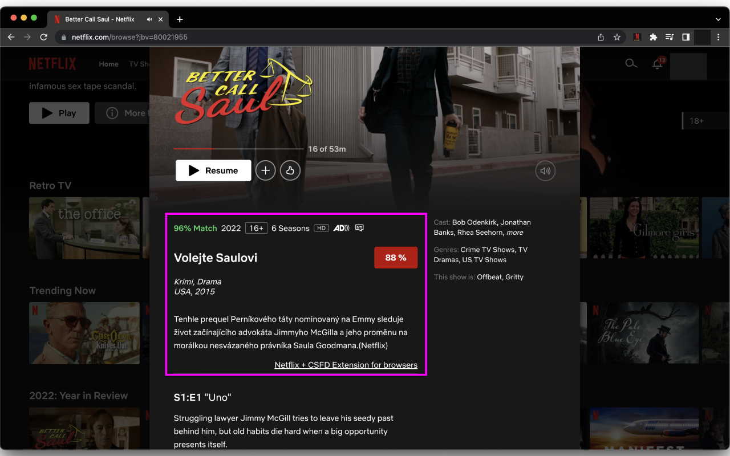The width and height of the screenshot is (730, 456).
Task: Open the Netflix CSFD extension icon
Action: pos(637,37)
